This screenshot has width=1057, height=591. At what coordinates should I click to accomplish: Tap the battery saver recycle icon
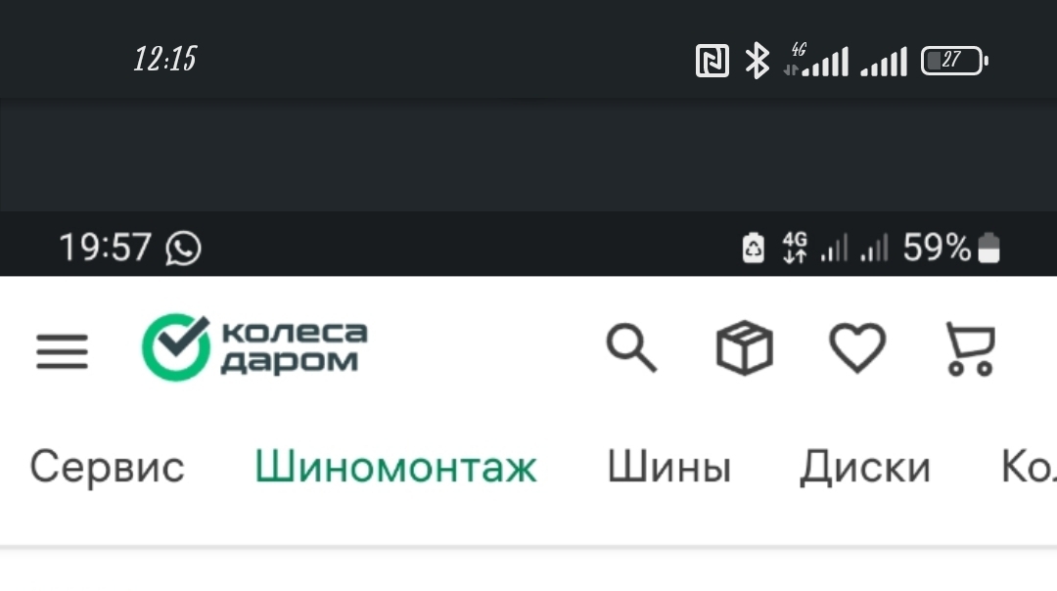753,248
